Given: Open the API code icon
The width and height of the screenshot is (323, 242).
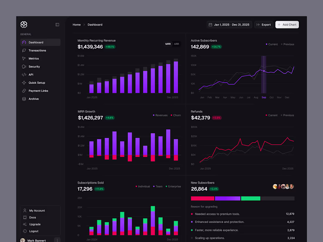Looking at the screenshot, I should 24,75.
